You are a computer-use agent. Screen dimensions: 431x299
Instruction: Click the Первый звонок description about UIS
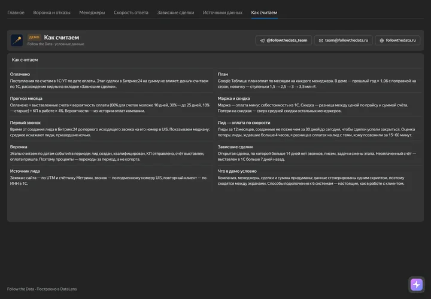point(110,132)
